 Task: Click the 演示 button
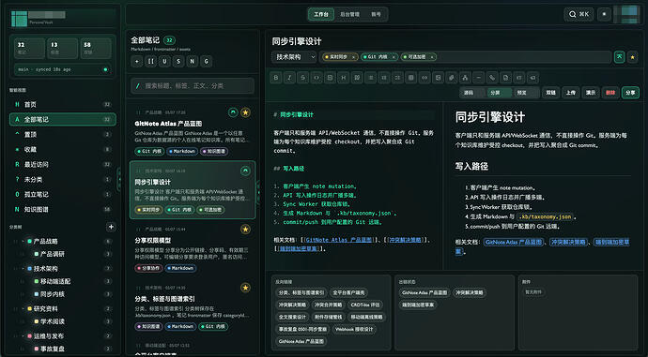(x=591, y=93)
